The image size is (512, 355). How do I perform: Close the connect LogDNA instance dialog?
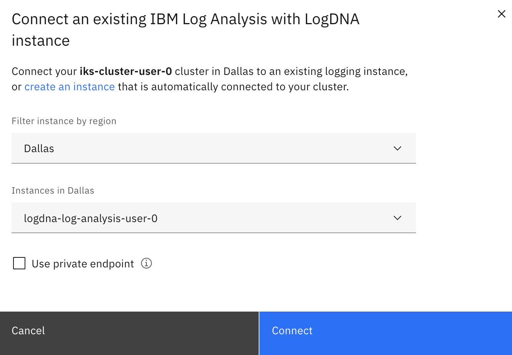(501, 14)
